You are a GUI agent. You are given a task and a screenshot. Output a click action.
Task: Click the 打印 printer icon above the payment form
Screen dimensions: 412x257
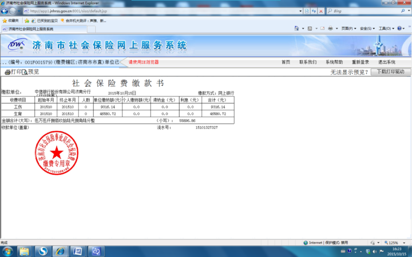click(7, 72)
